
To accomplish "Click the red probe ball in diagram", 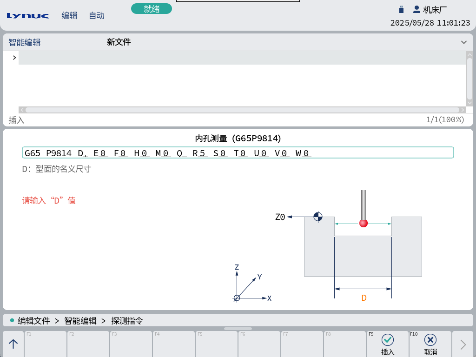I will [364, 223].
